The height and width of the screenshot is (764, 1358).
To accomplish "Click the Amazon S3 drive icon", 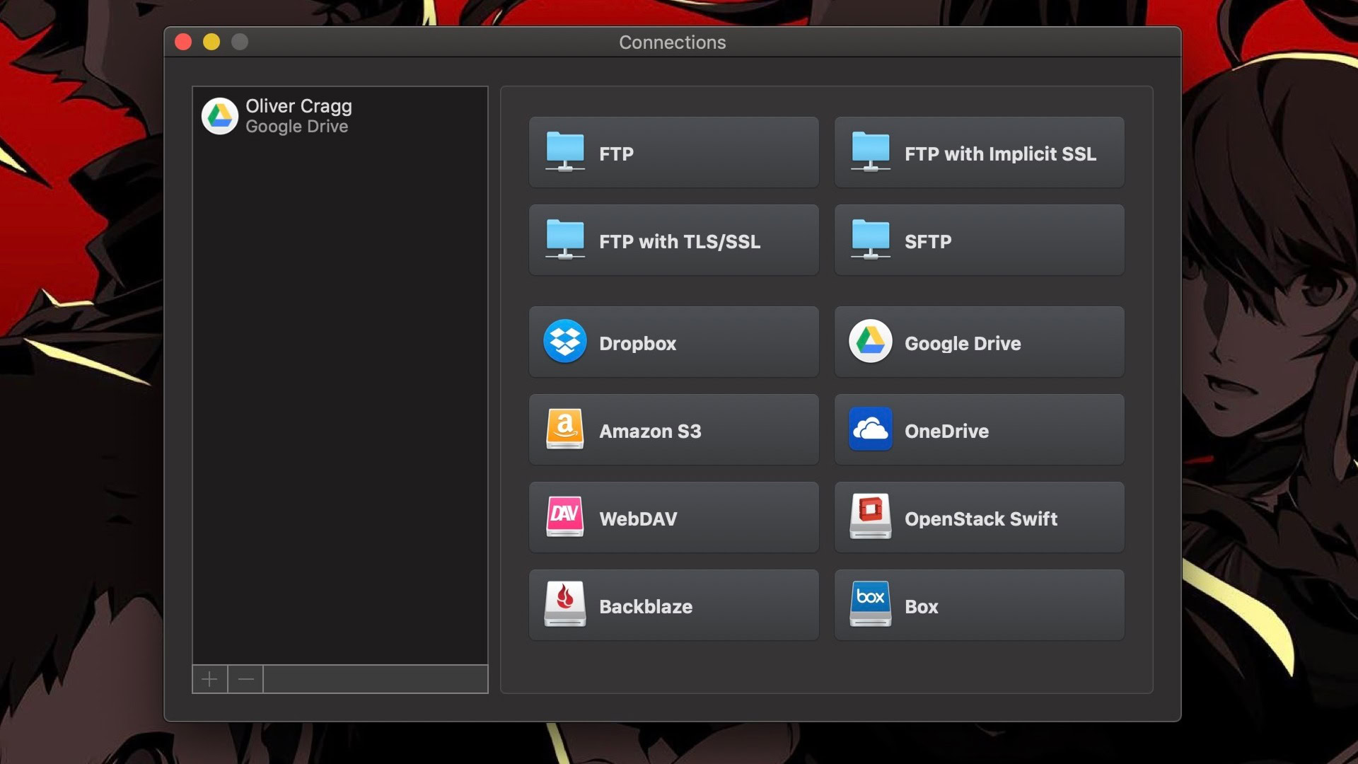I will click(x=564, y=429).
